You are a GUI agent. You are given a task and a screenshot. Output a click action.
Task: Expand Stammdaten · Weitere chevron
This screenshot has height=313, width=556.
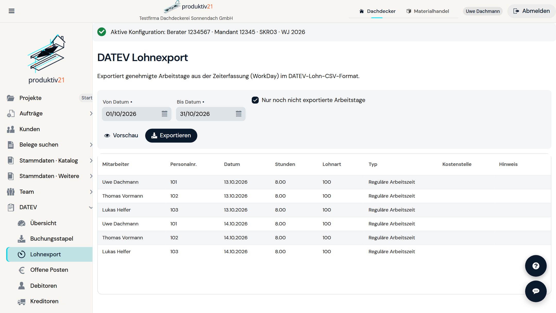pos(91,176)
